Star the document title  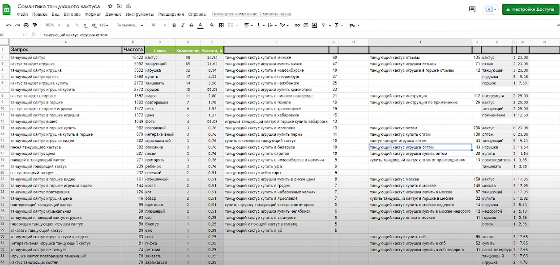pyautogui.click(x=110, y=6)
